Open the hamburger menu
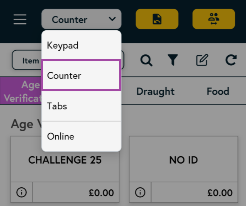This screenshot has height=206, width=246. tap(20, 19)
